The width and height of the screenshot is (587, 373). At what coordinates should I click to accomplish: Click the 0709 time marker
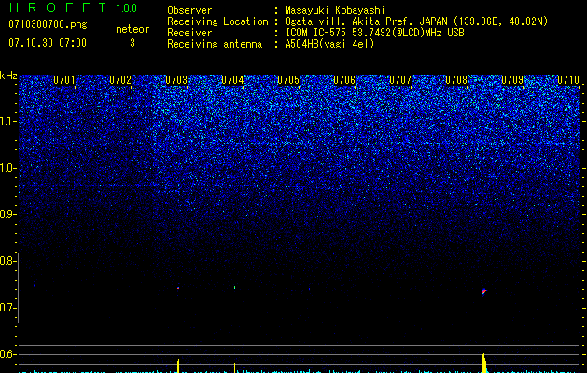512,80
